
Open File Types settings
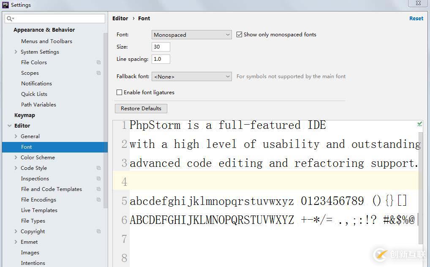click(33, 221)
